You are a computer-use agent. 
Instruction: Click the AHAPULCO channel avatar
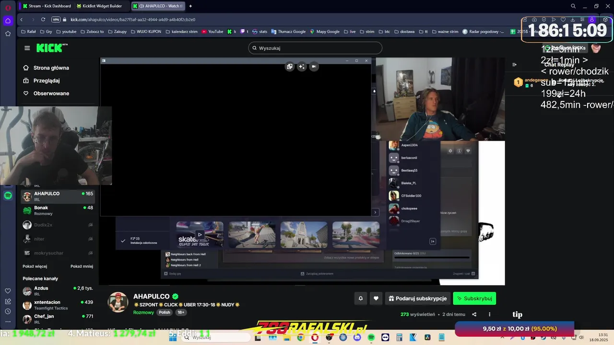118,302
